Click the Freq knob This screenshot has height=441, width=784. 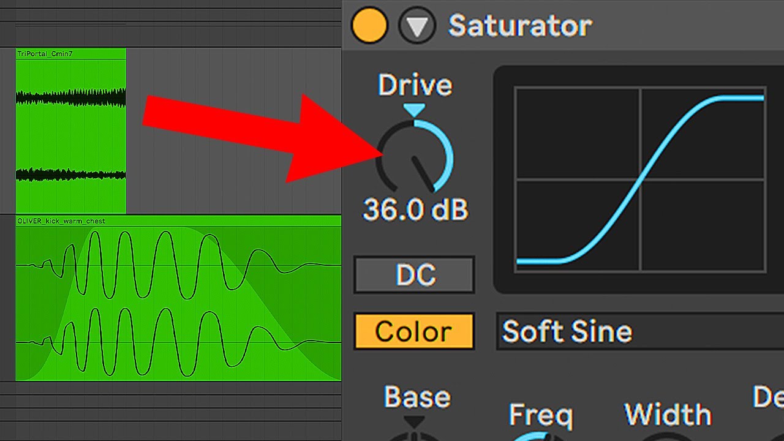pos(540,436)
